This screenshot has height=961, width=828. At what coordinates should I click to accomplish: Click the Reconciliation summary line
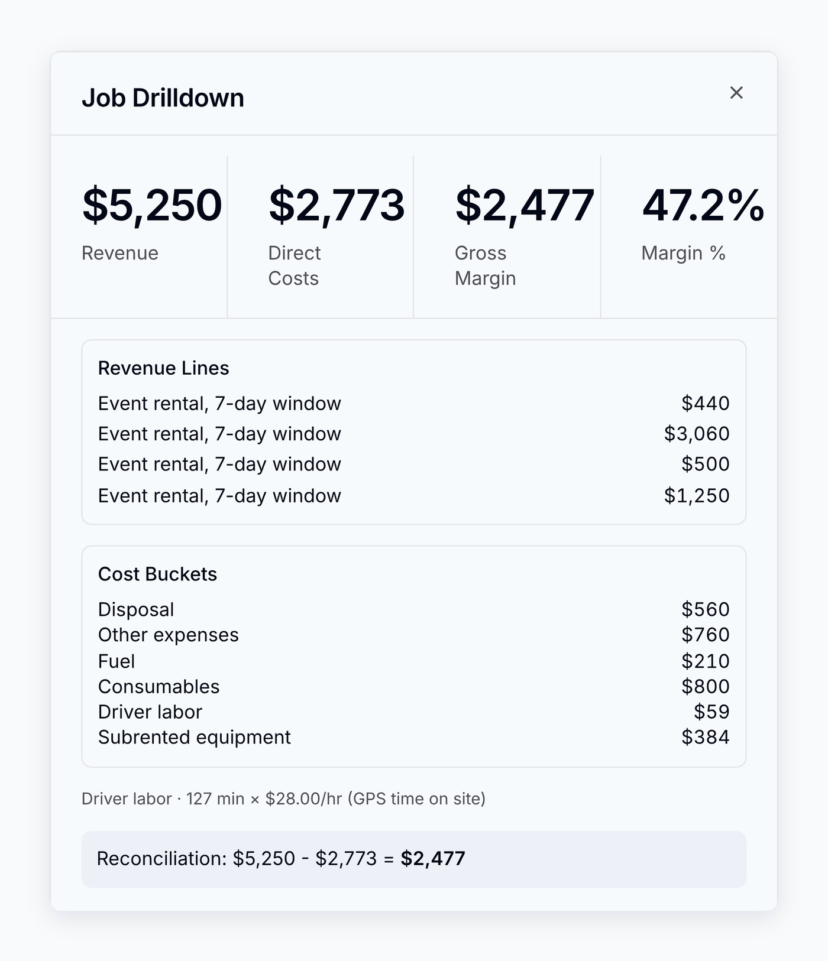pos(414,859)
